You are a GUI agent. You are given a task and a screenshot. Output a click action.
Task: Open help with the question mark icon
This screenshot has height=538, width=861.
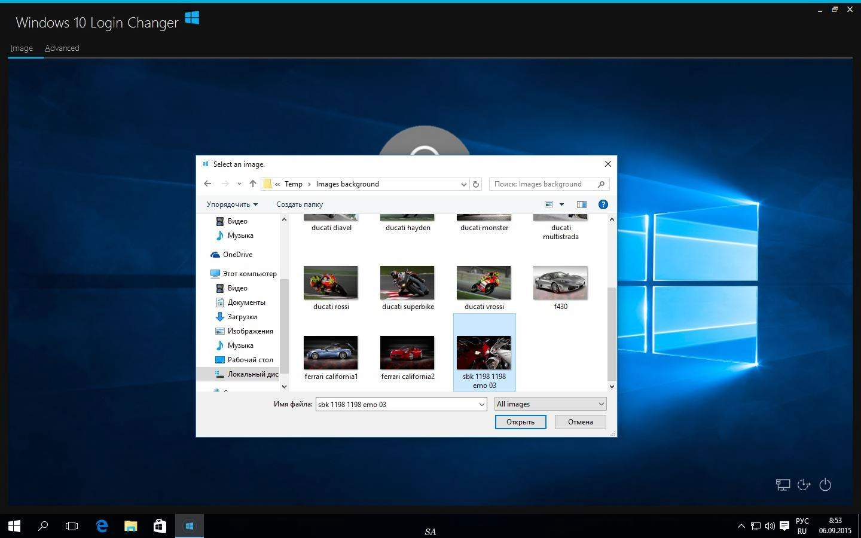click(x=603, y=204)
